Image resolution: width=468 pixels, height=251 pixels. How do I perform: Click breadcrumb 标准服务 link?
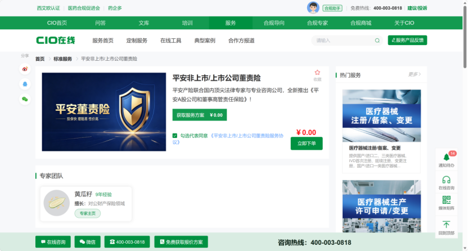tap(62, 59)
